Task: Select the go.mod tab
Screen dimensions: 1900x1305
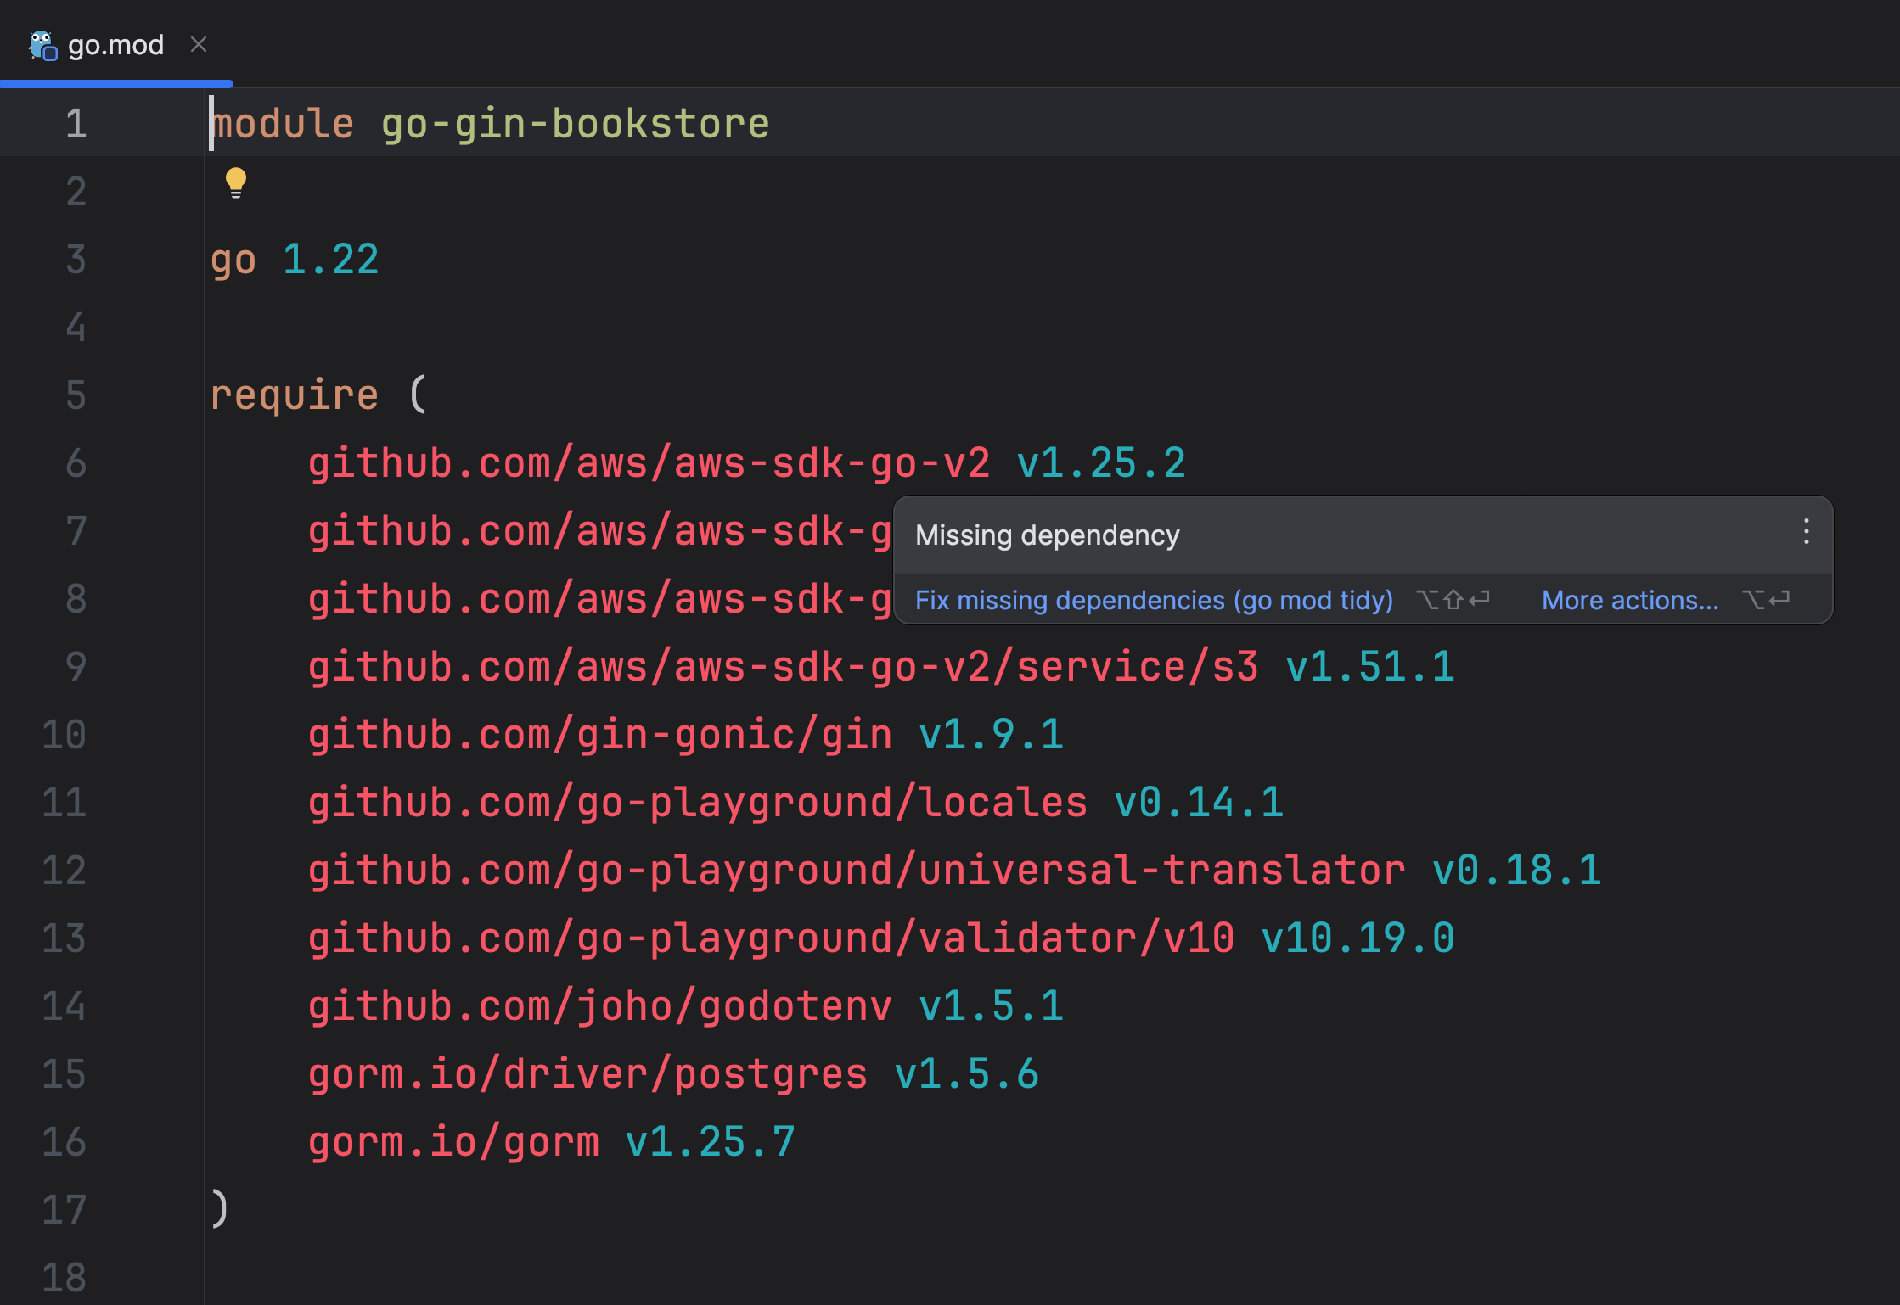Action: click(x=115, y=43)
